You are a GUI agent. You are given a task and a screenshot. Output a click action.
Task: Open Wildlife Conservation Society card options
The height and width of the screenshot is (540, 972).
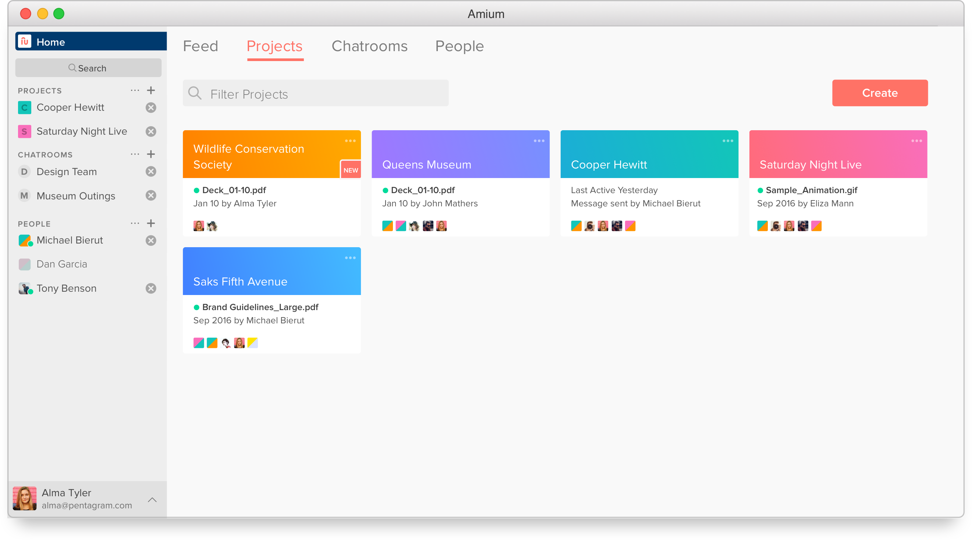(x=350, y=141)
